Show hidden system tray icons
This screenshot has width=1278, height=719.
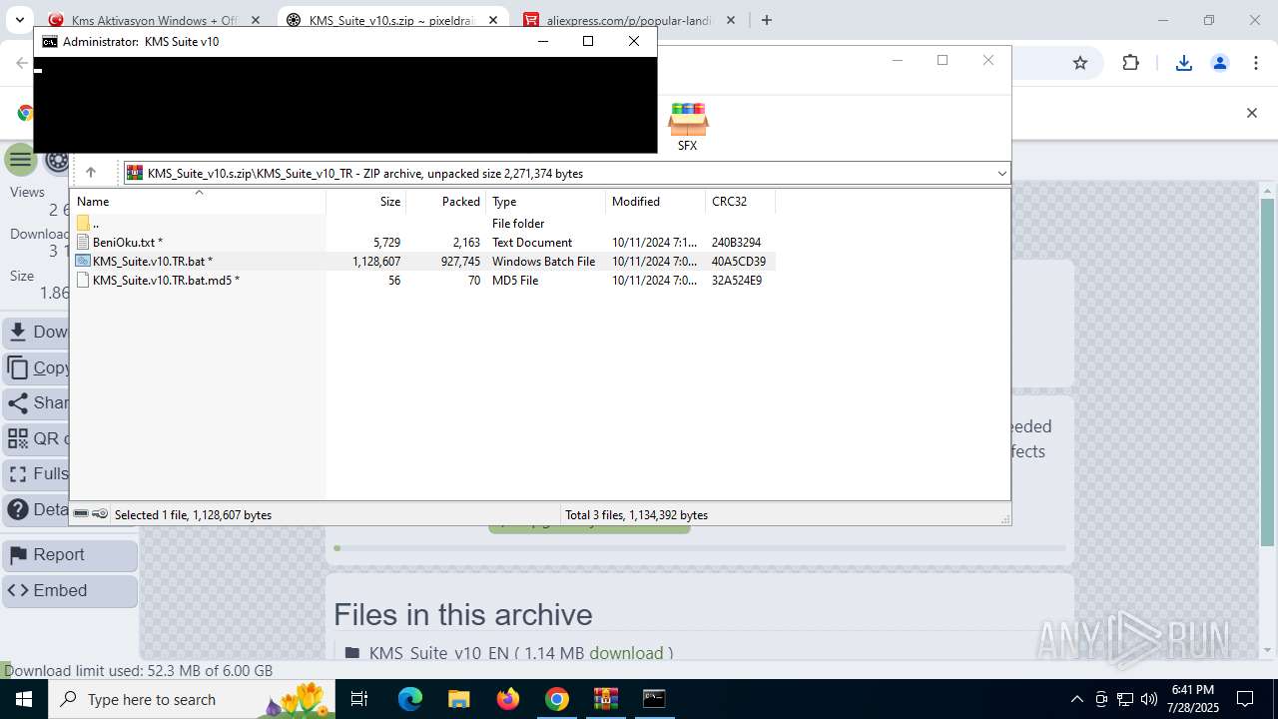pyautogui.click(x=1076, y=699)
